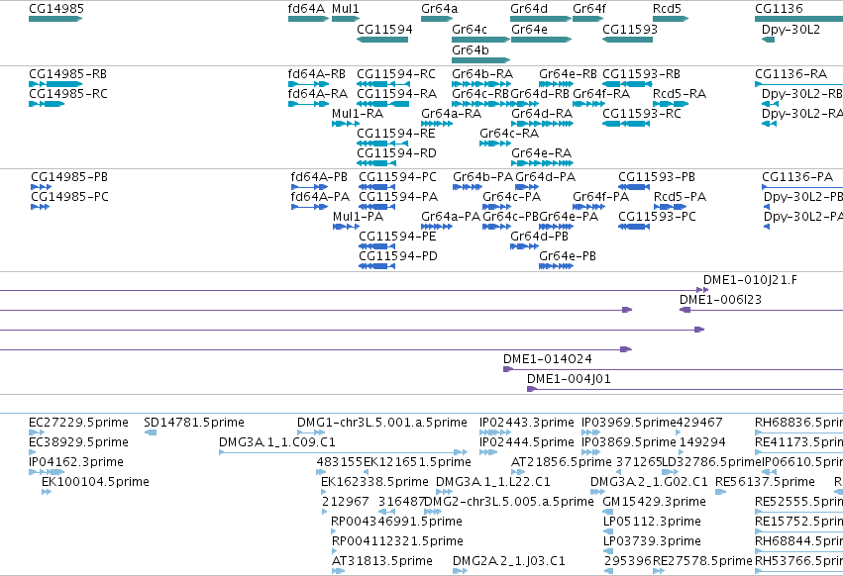Click protein Gr64a-PA
The image size is (843, 576).
pos(437,227)
